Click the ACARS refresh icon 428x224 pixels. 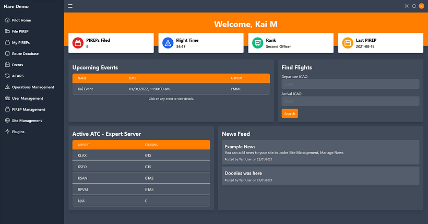coord(7,76)
